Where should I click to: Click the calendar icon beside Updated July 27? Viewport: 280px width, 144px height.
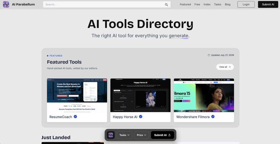[x=209, y=55]
